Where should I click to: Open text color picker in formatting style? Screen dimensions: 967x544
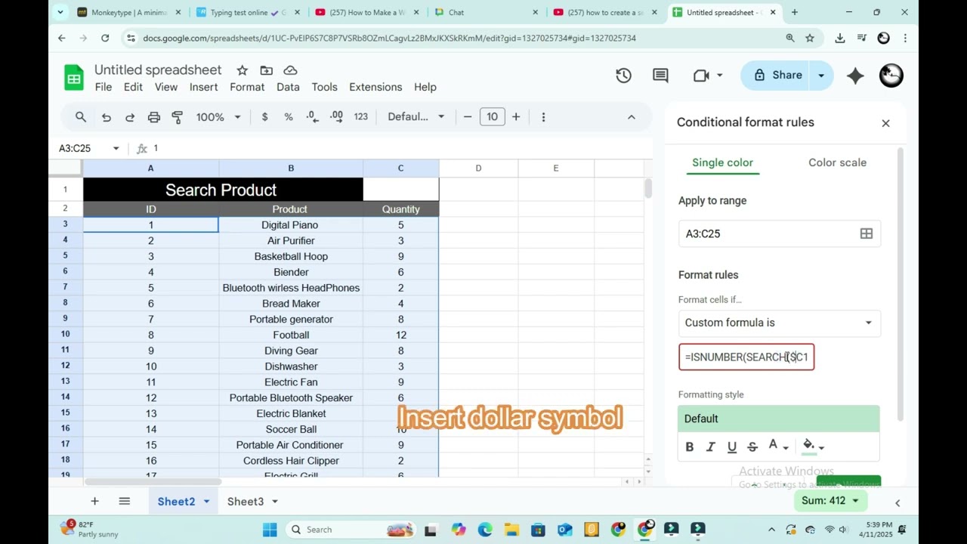pyautogui.click(x=778, y=447)
